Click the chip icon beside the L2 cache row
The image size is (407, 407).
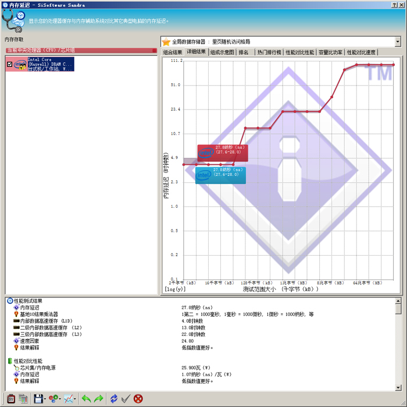point(16,327)
